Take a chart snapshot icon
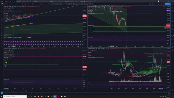174x98 pixels. 164,4
